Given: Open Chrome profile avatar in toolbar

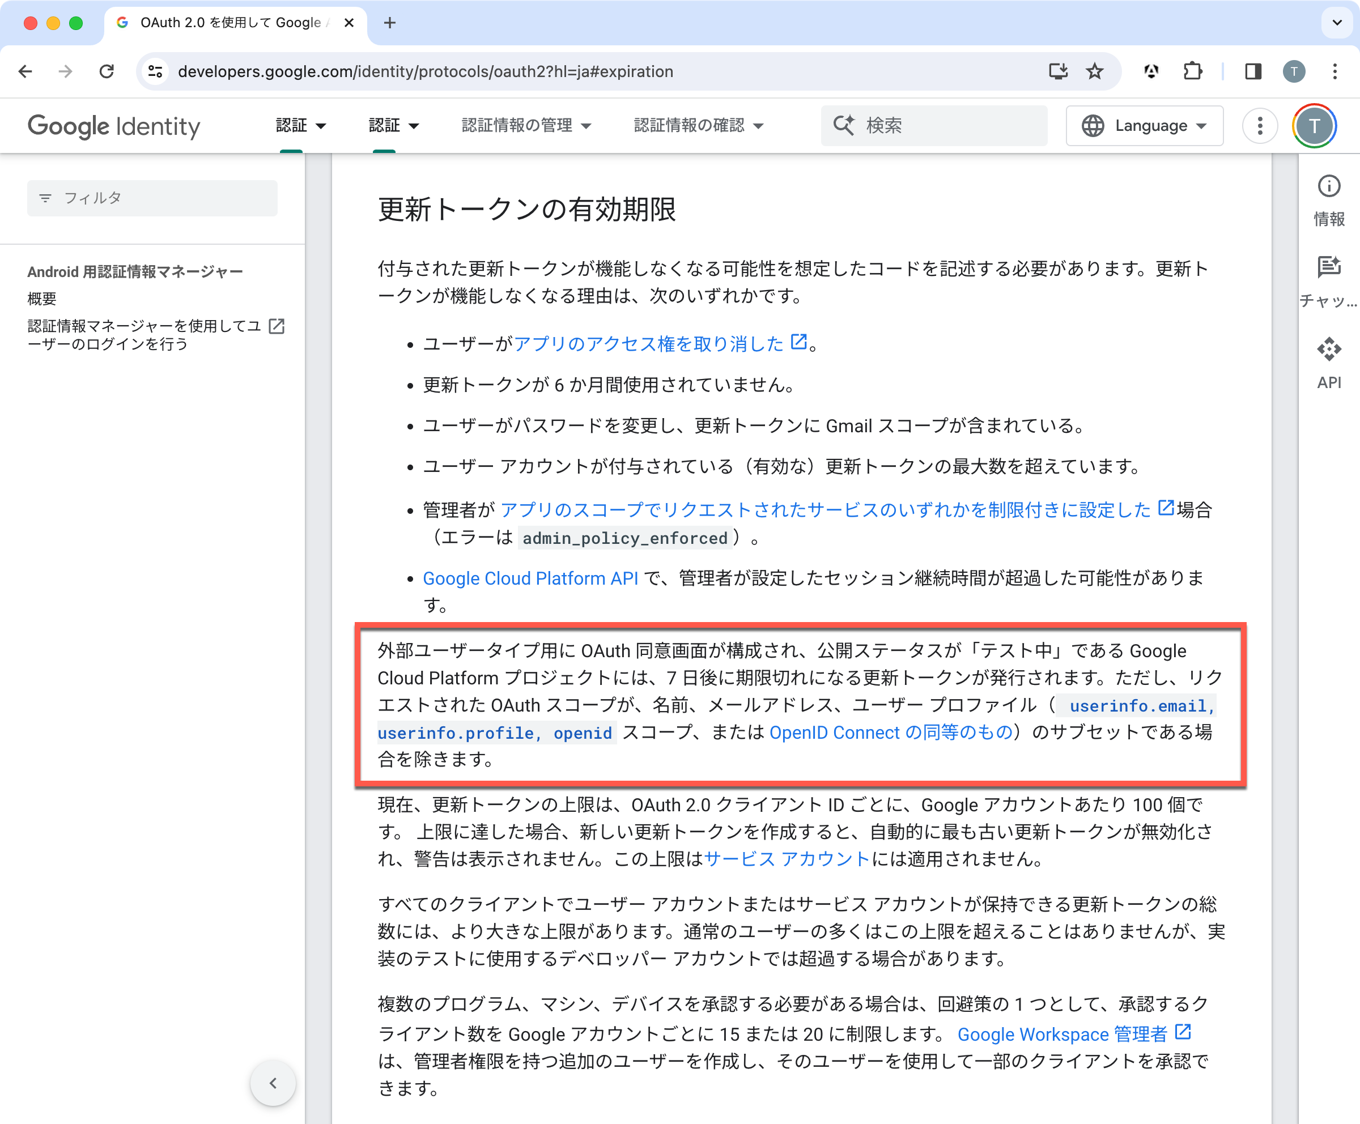Looking at the screenshot, I should 1294,71.
